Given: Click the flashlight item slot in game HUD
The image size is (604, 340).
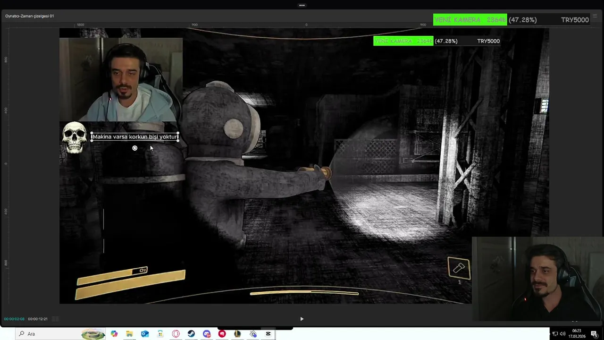Looking at the screenshot, I should tap(459, 268).
